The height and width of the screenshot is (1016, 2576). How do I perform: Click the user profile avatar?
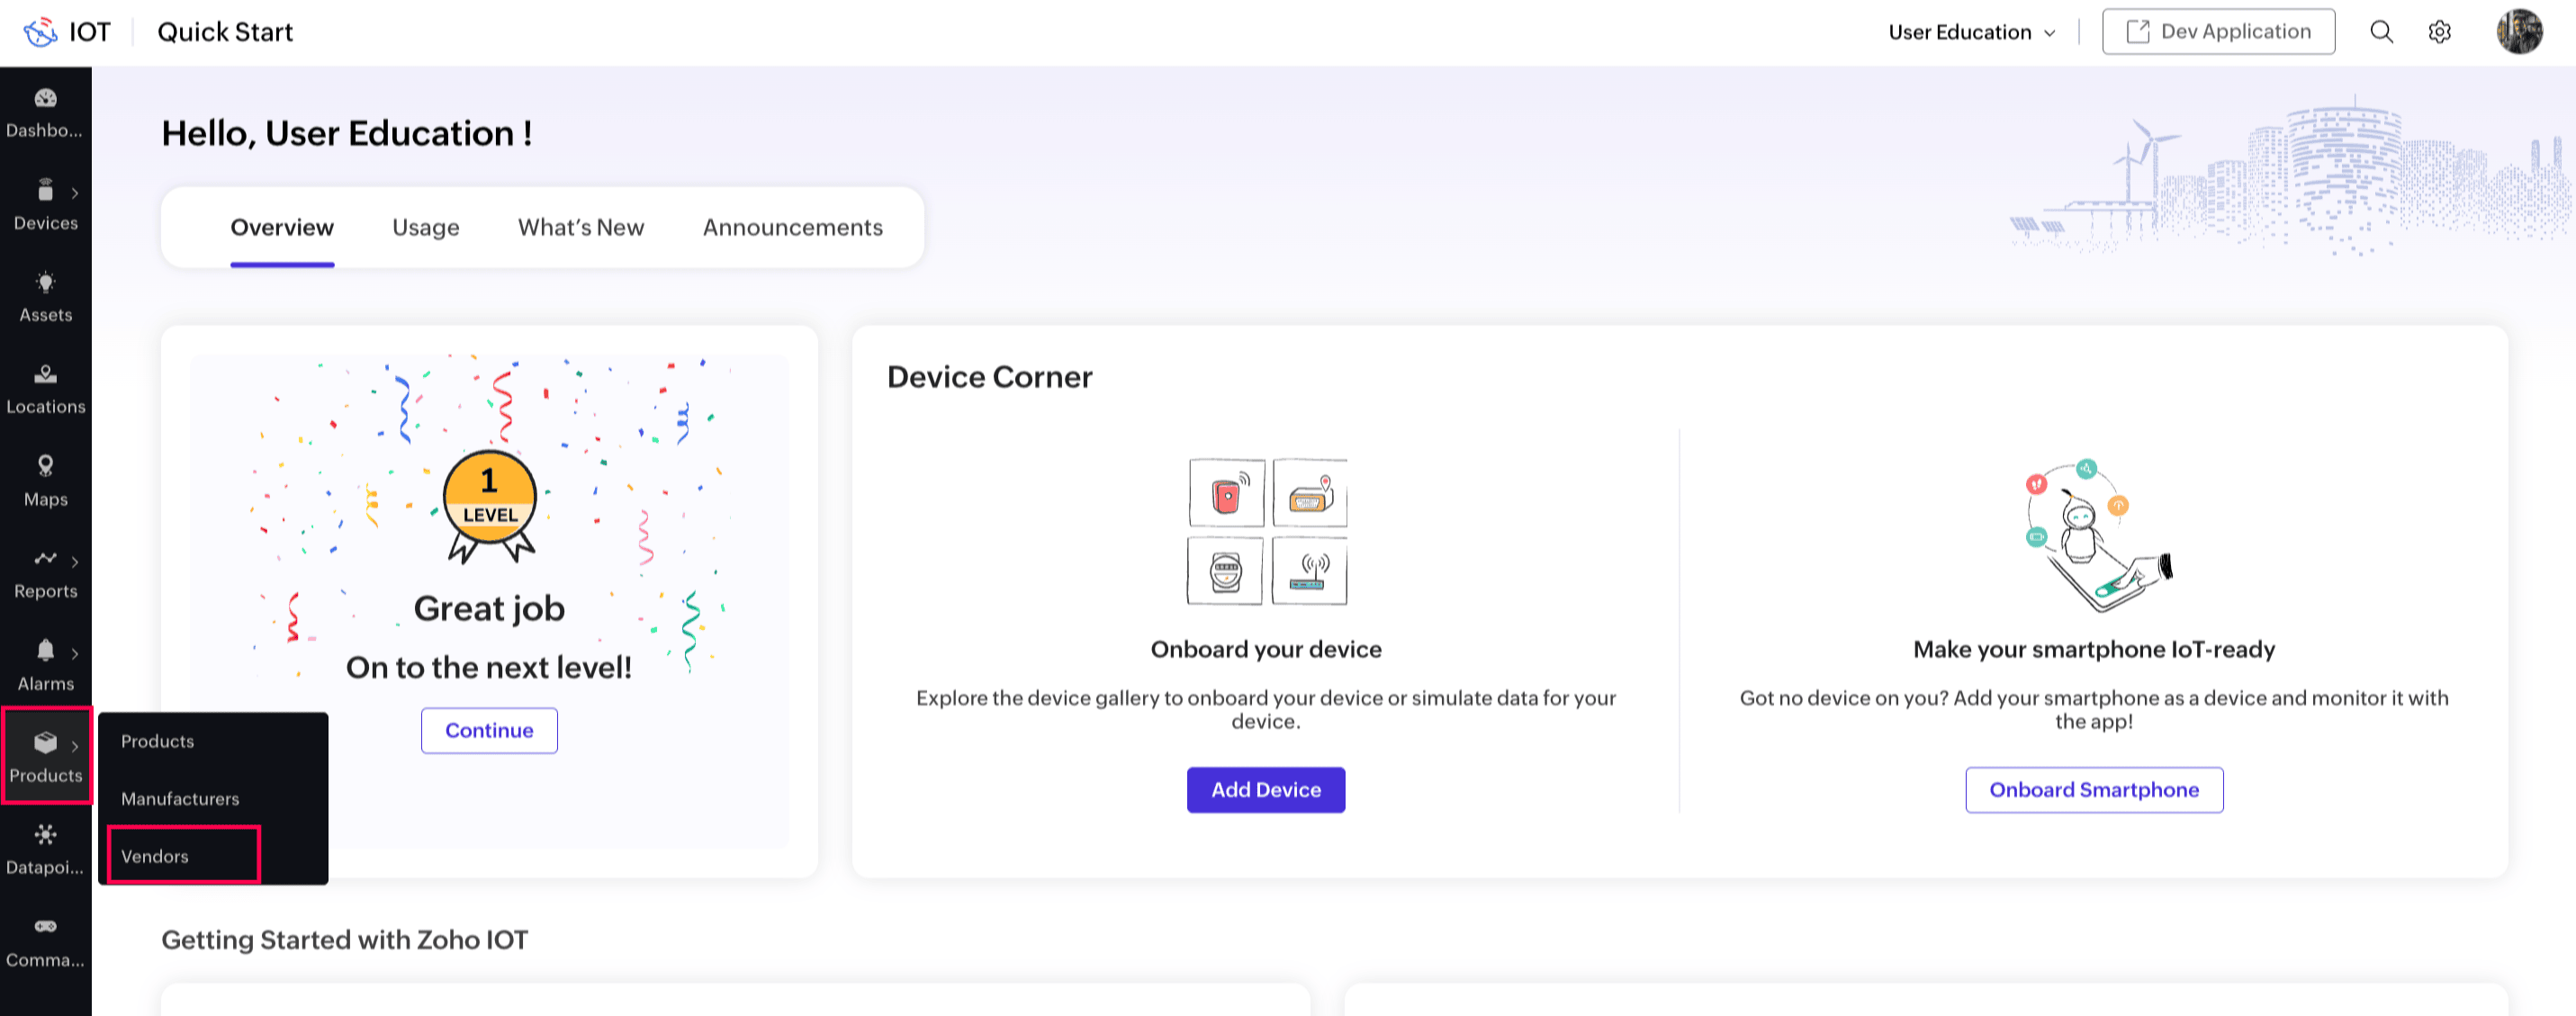[x=2518, y=32]
